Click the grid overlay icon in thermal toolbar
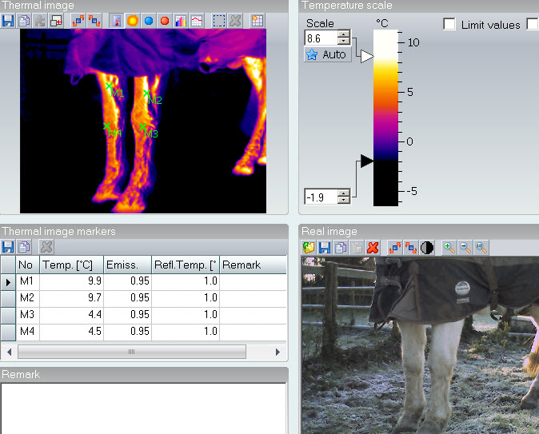This screenshot has width=539, height=434. tap(258, 21)
